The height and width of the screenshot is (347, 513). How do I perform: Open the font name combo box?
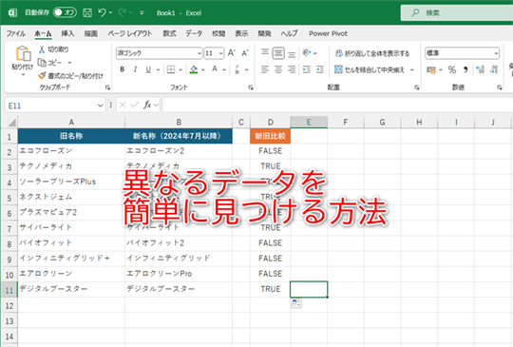159,53
